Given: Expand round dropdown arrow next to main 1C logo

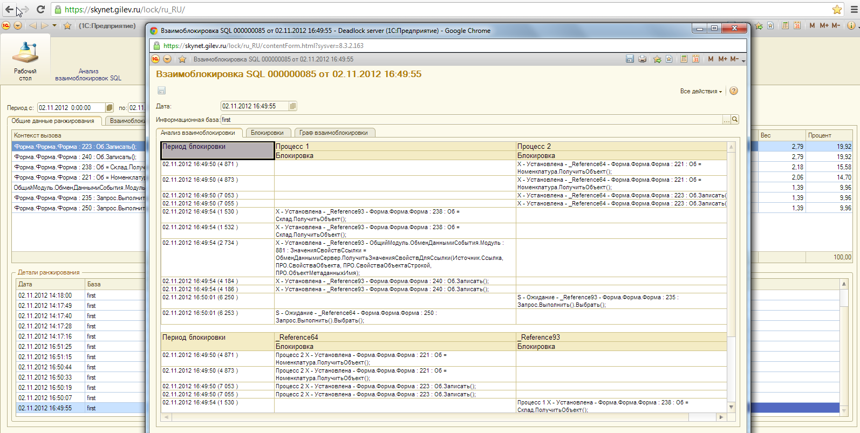Looking at the screenshot, I should [18, 25].
